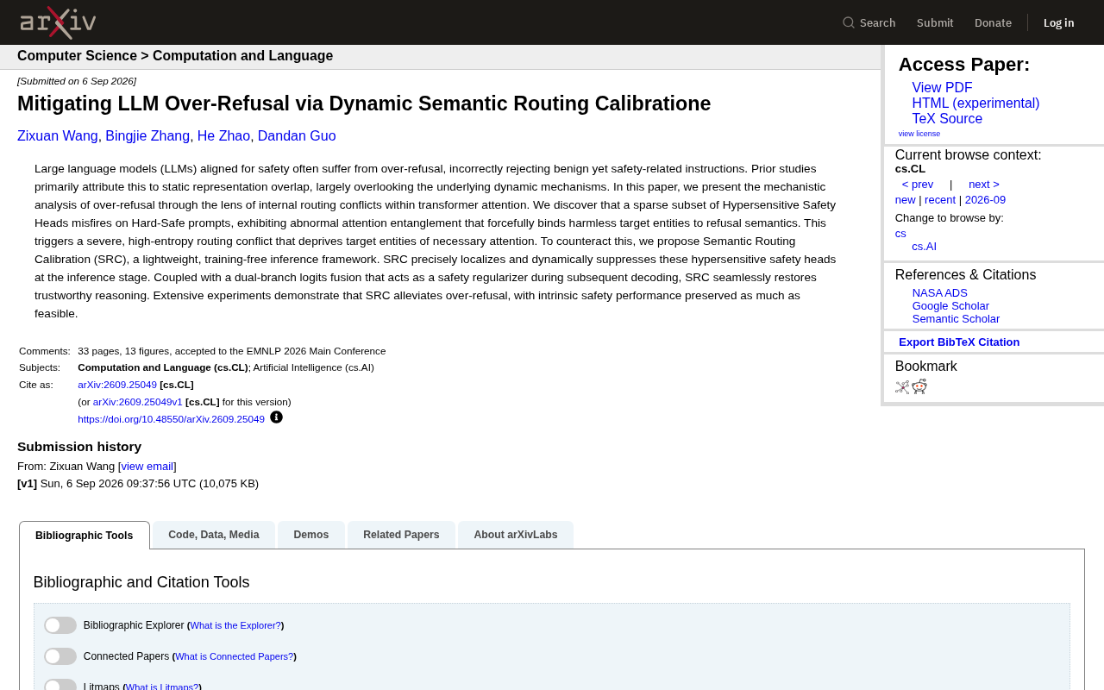This screenshot has width=1104, height=690.
Task: Open the Code, Data, Media tab
Action: tap(214, 535)
